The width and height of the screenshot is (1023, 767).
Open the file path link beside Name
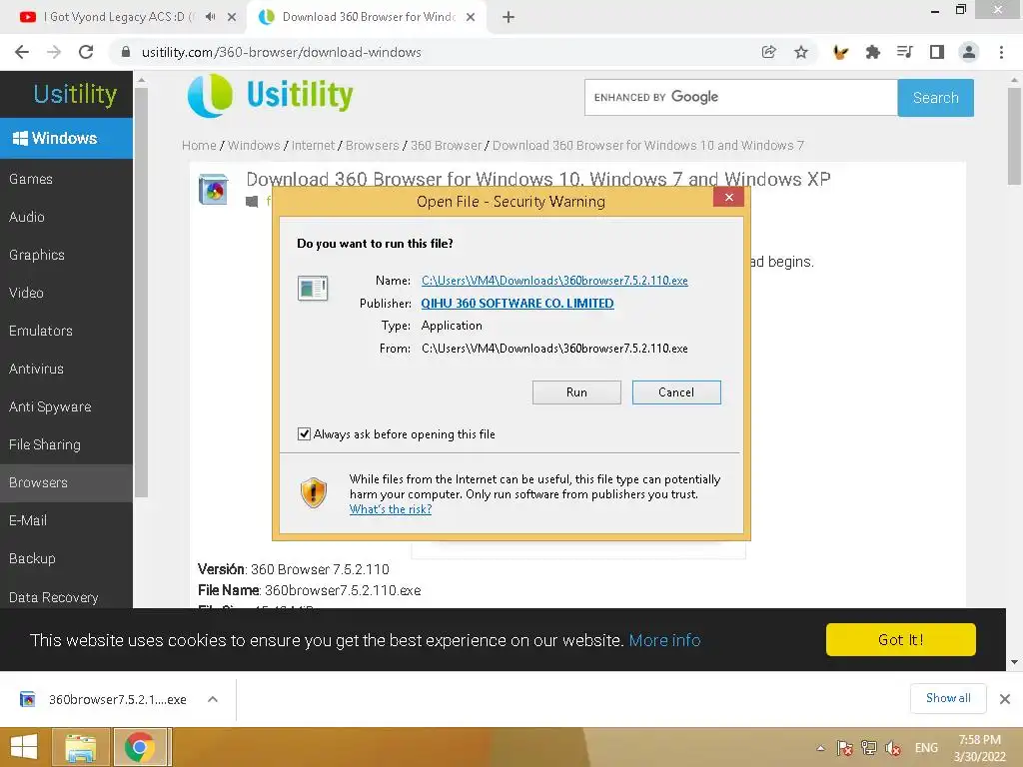pyautogui.click(x=554, y=281)
